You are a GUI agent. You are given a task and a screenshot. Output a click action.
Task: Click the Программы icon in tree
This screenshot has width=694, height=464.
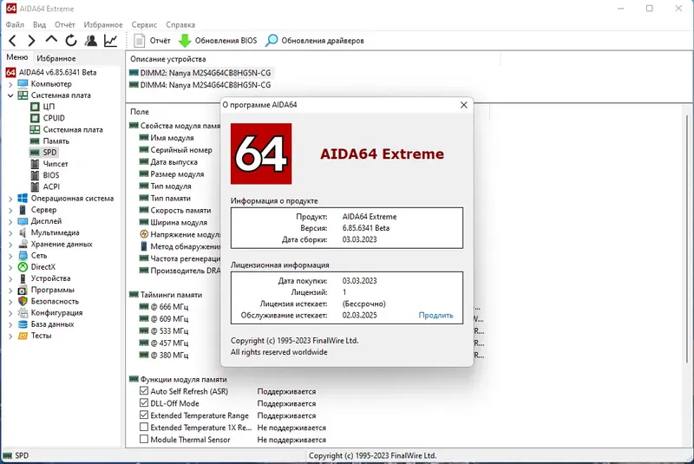[x=23, y=291]
